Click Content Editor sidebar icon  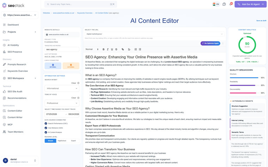coord(4,111)
